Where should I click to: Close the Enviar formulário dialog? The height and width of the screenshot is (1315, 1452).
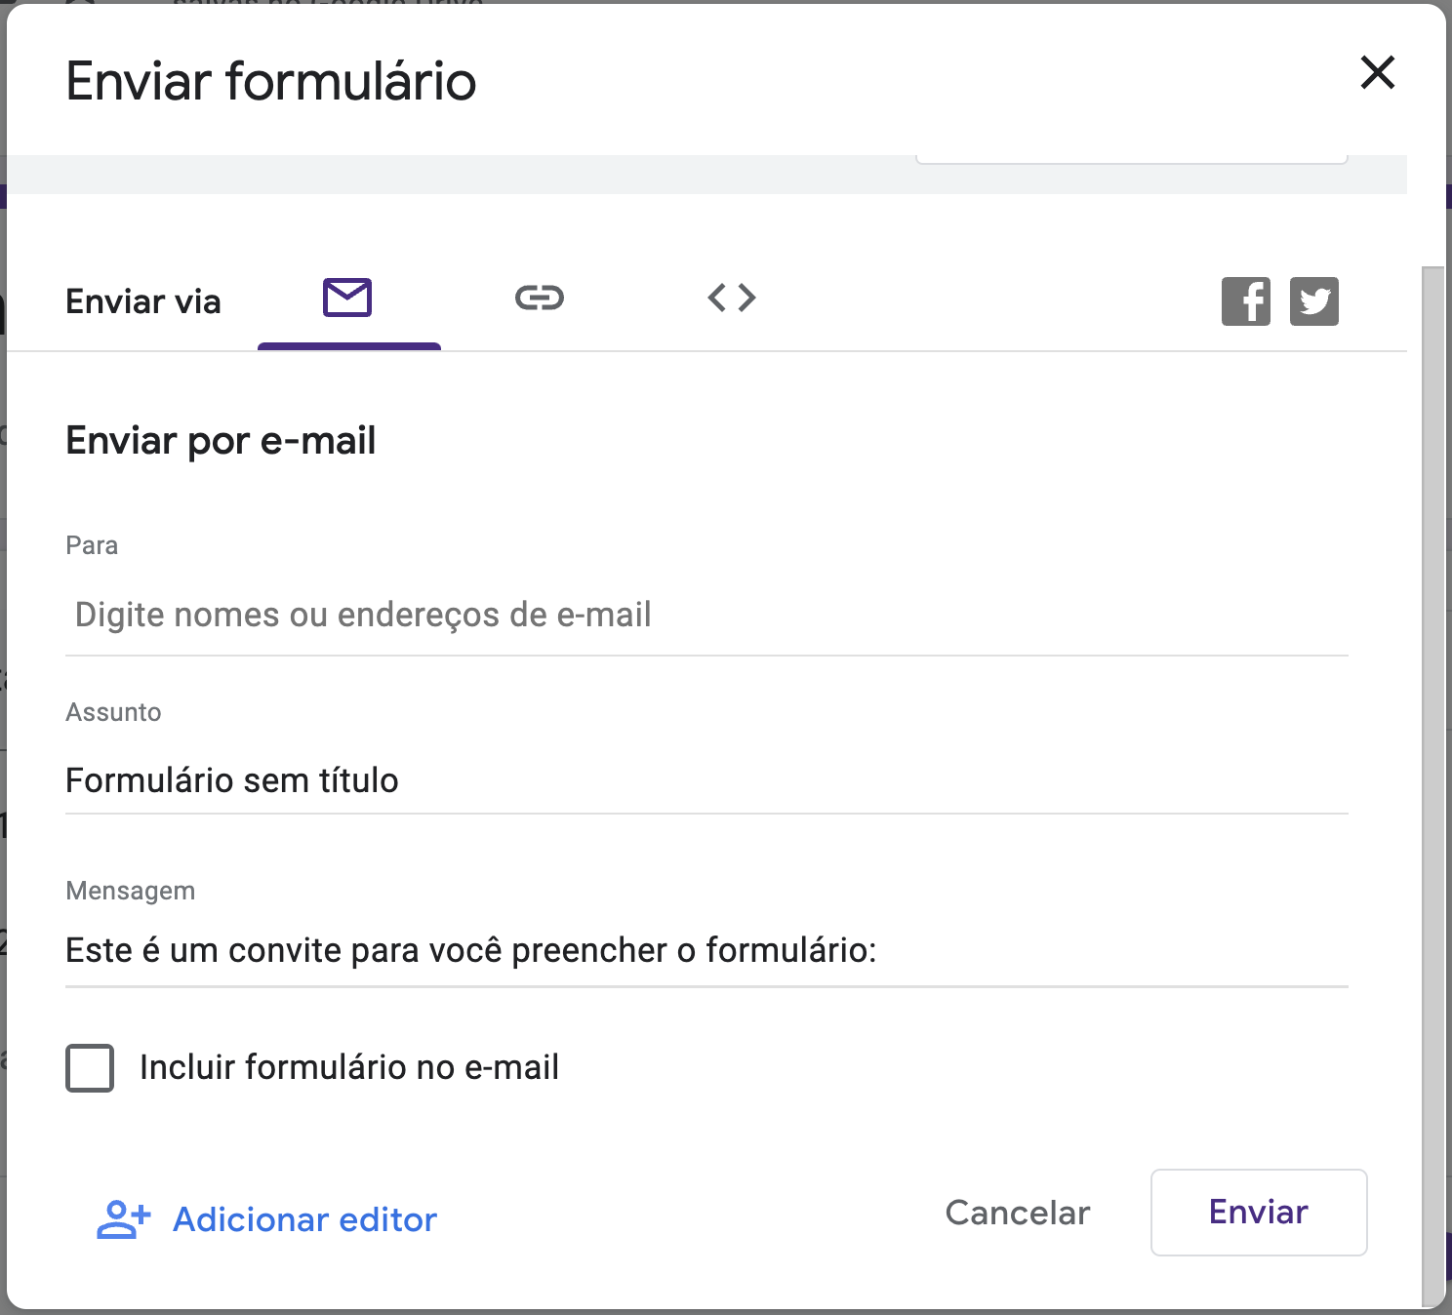pyautogui.click(x=1377, y=72)
